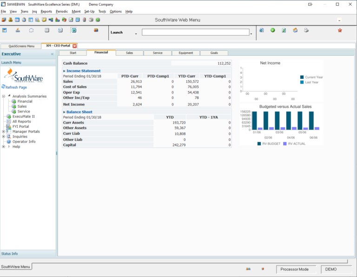The width and height of the screenshot is (357, 277).
Task: Collapse the Analysis Summaries tree node
Action: click(4, 96)
